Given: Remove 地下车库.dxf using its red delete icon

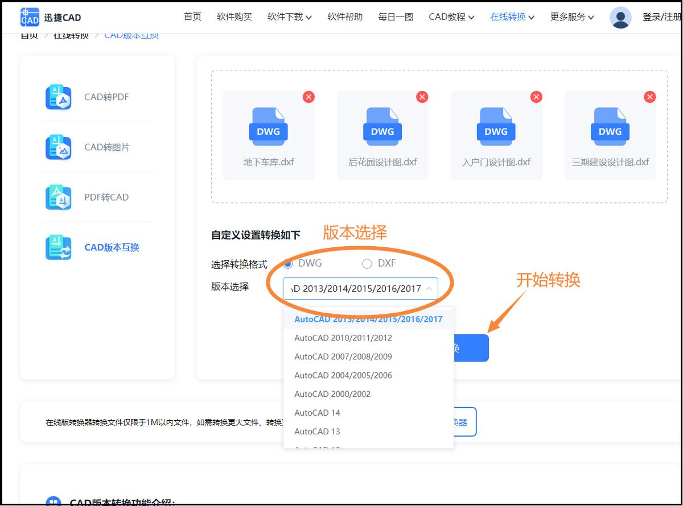Looking at the screenshot, I should pyautogui.click(x=308, y=97).
